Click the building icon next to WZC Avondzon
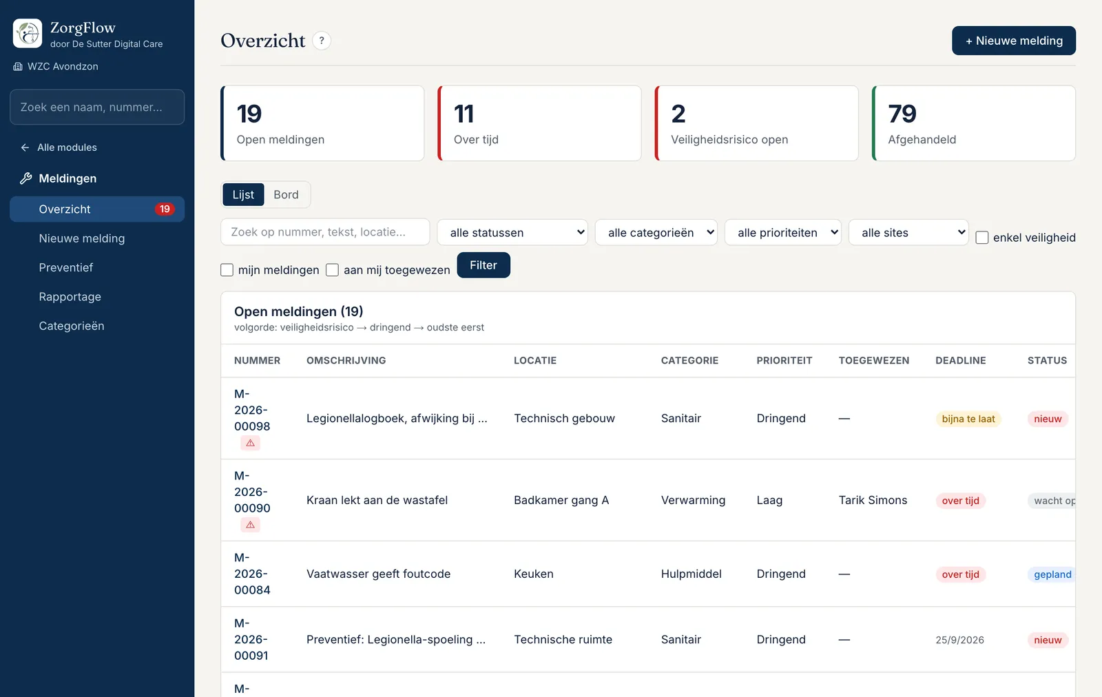Image resolution: width=1102 pixels, height=697 pixels. coord(18,67)
